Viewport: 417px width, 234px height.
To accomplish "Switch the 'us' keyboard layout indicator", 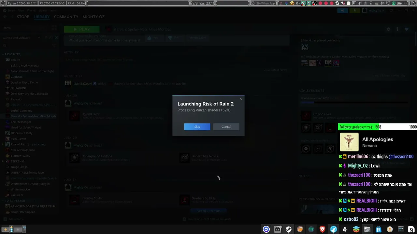I will click(377, 3).
